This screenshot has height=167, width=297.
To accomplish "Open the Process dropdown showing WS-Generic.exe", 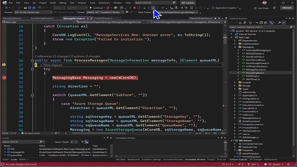I will point(33,13).
